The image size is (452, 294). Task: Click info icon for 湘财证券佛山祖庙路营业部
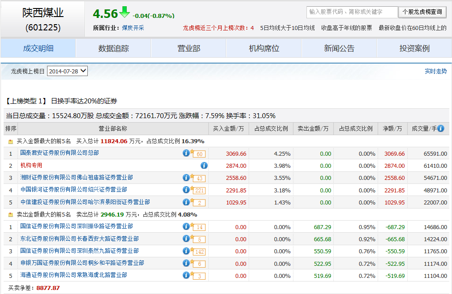tap(186, 177)
